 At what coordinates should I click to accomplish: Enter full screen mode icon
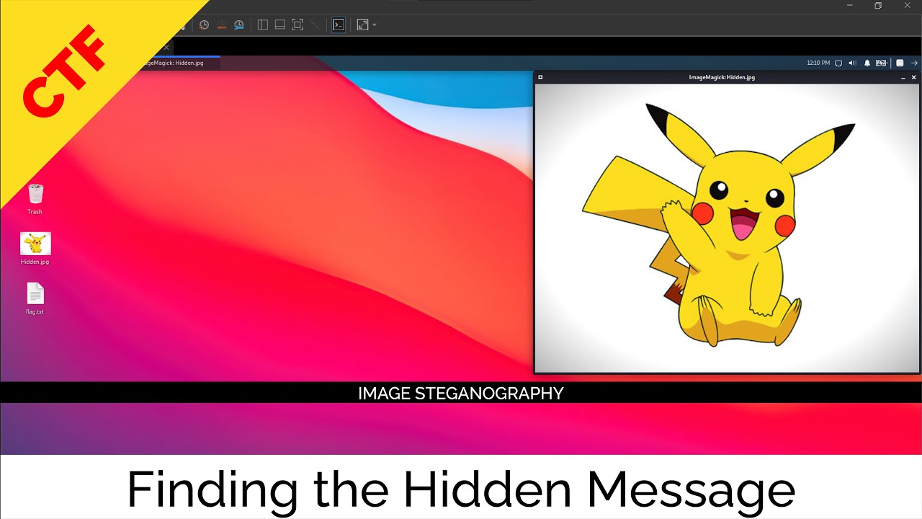click(297, 25)
